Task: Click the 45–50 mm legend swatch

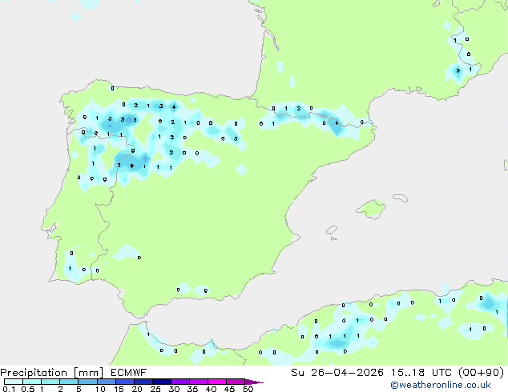Action: [x=236, y=382]
